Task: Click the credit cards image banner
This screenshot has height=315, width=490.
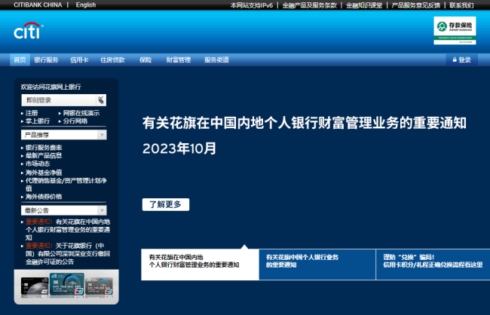Action: click(66, 286)
